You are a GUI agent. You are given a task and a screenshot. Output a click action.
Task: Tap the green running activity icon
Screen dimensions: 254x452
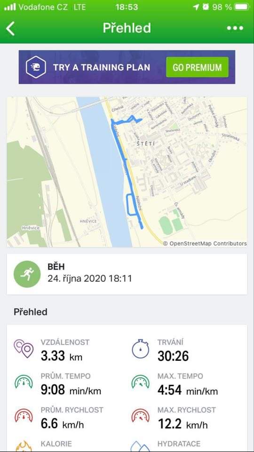pos(27,274)
